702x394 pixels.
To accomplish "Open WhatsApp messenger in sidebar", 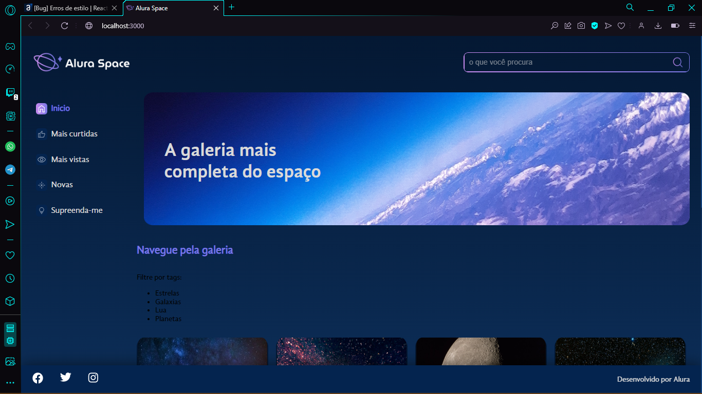I will tap(10, 146).
